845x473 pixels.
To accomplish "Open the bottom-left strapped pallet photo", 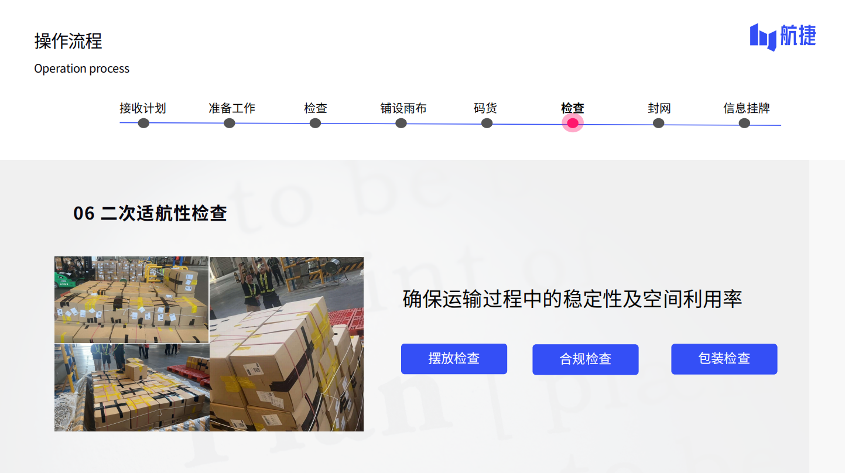I will (132, 388).
